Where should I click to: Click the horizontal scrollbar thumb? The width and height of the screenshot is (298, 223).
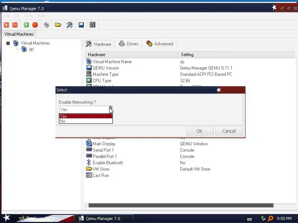click(x=181, y=206)
